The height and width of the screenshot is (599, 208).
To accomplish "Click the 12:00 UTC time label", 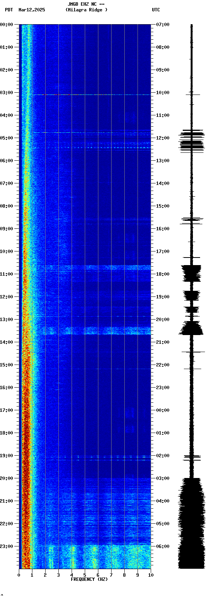I will (163, 138).
